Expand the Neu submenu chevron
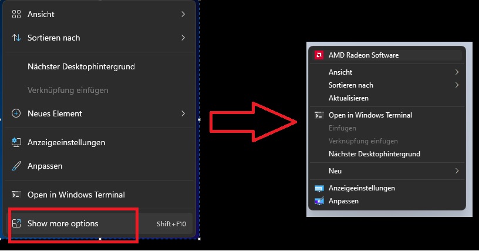 457,171
